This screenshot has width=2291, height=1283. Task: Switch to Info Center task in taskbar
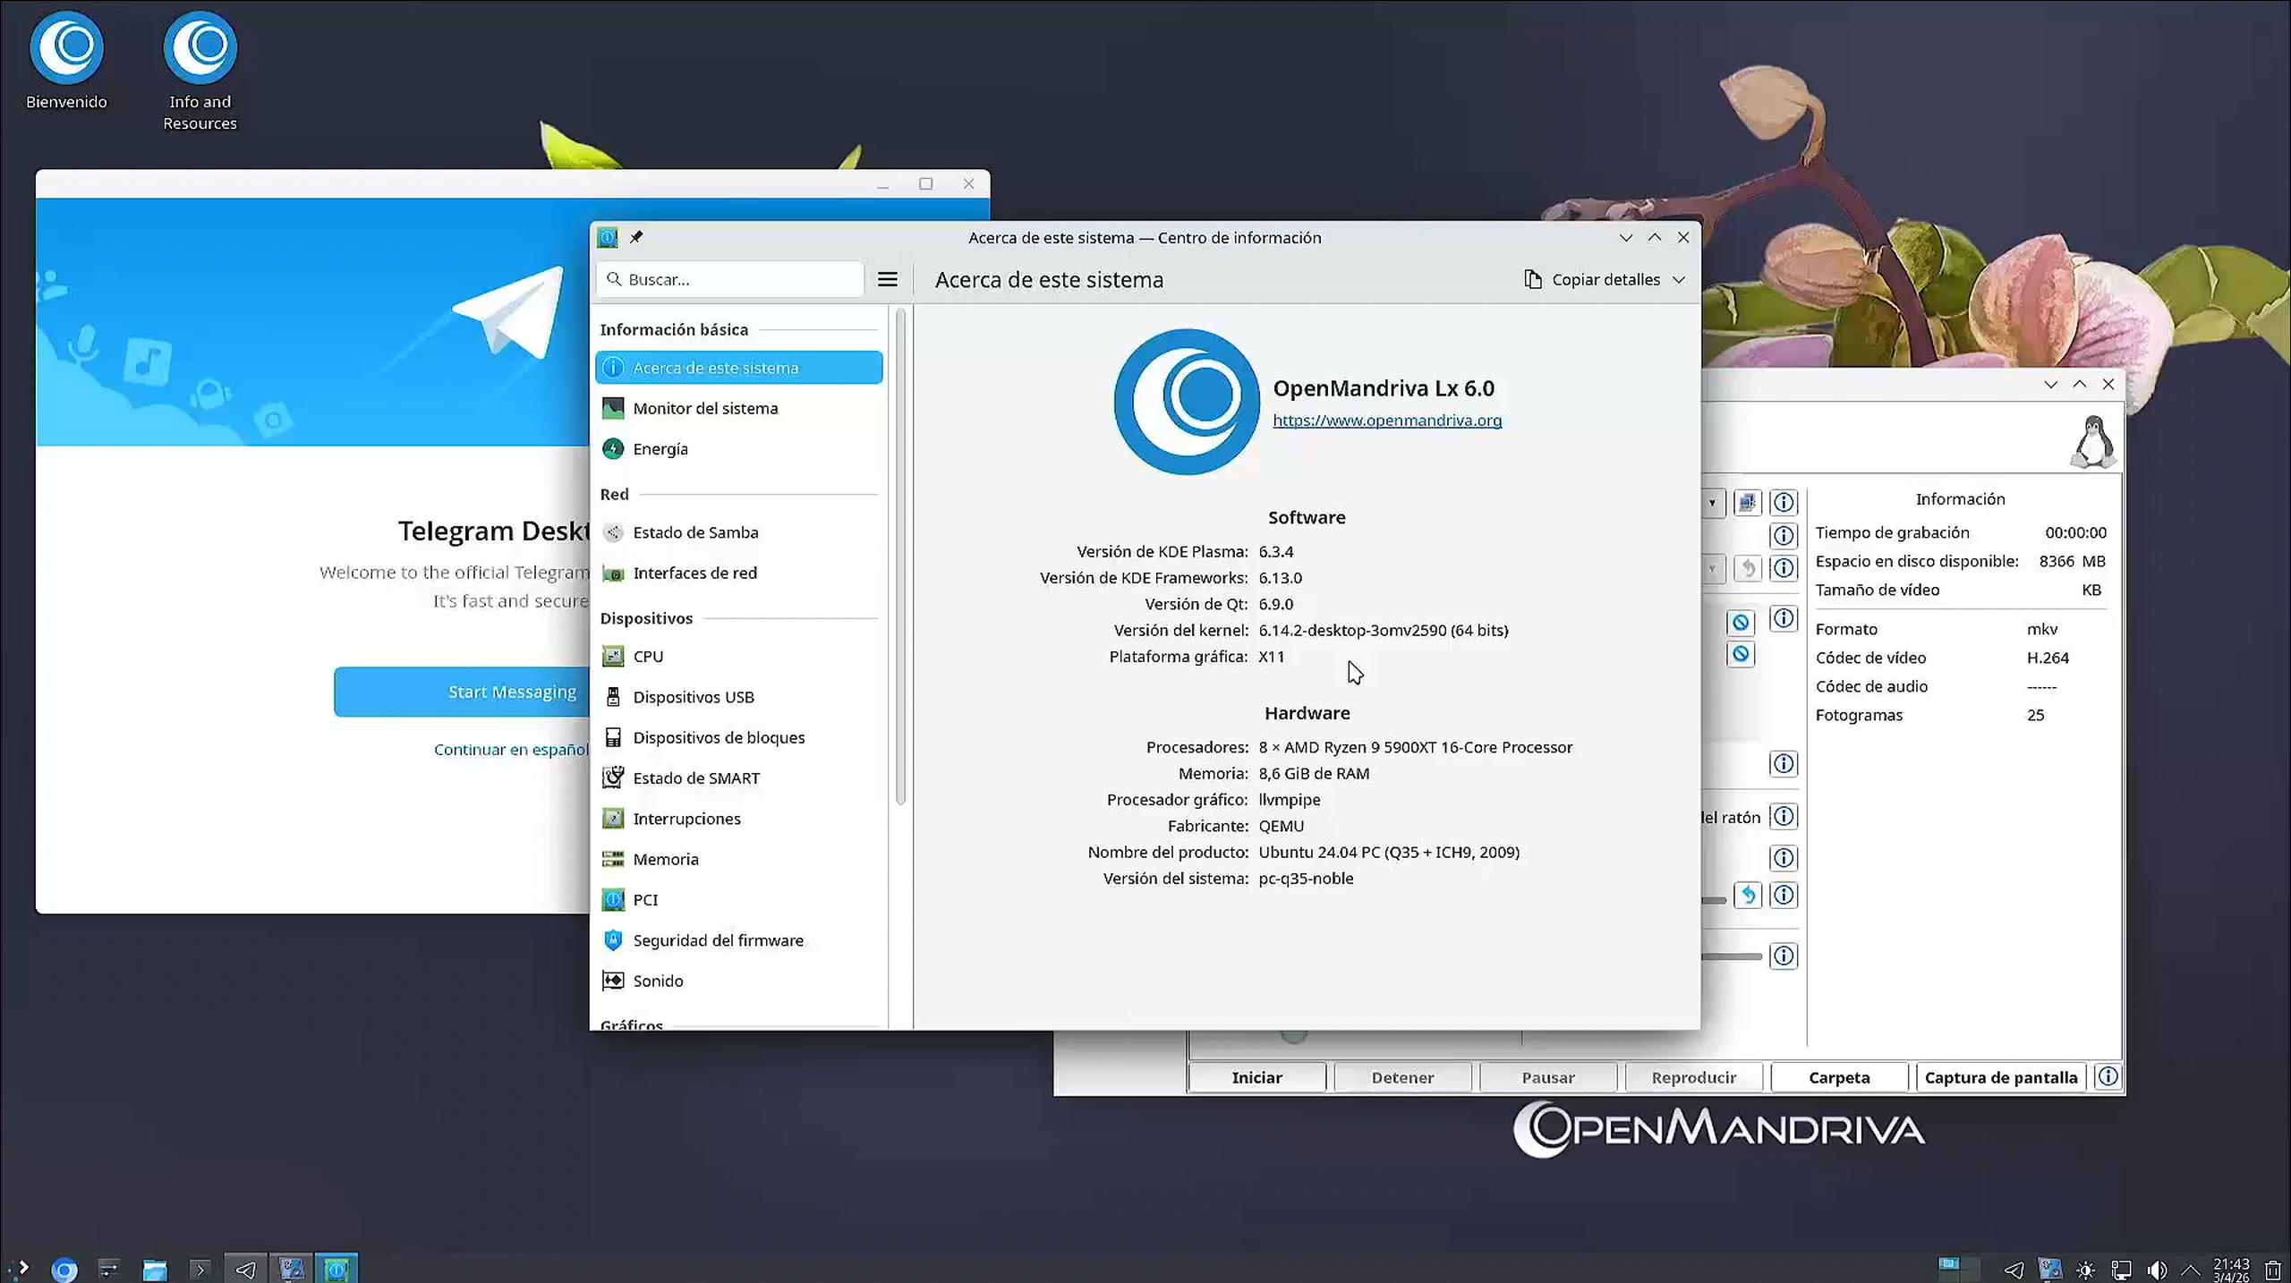336,1268
